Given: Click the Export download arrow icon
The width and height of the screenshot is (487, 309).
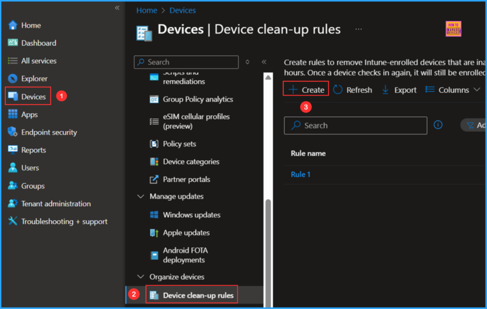Looking at the screenshot, I should (x=385, y=90).
